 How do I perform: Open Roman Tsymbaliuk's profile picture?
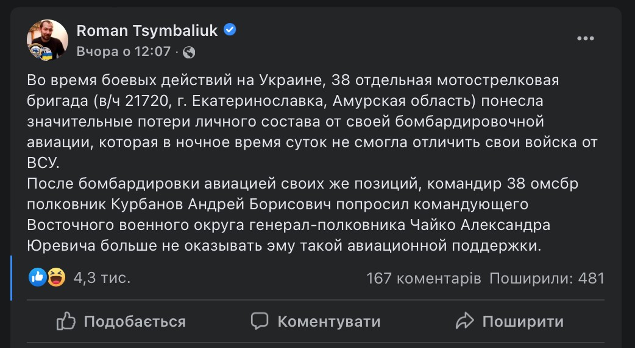[48, 40]
